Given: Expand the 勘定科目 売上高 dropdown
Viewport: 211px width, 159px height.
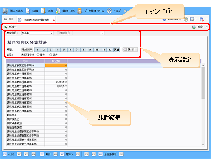Looking at the screenshot, I should [x=37, y=33].
